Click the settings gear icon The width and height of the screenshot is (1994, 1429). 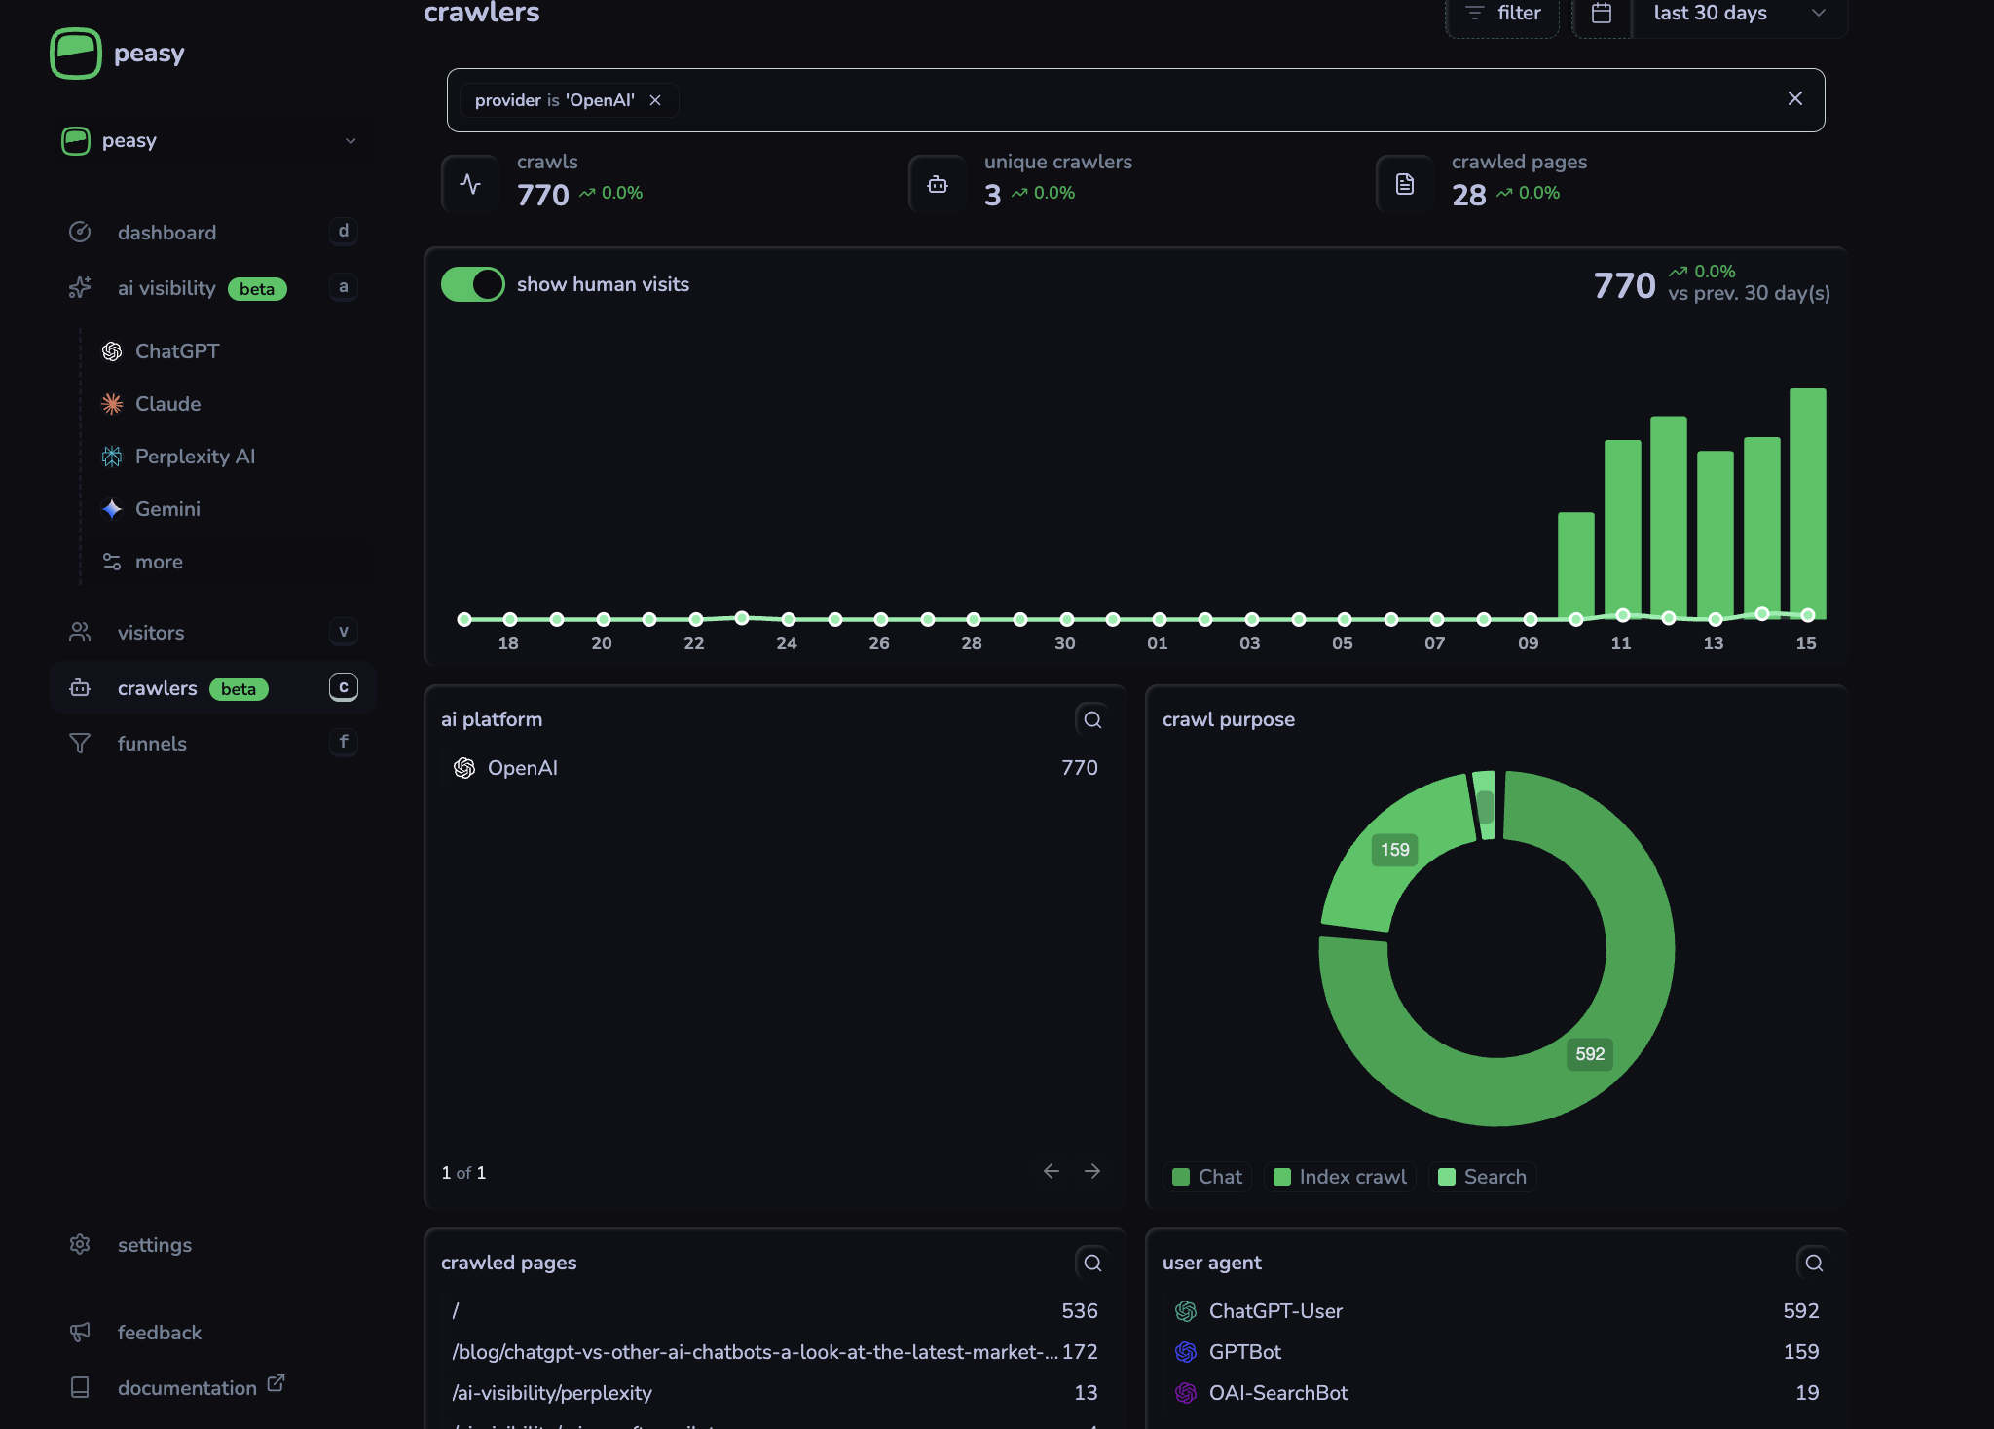click(80, 1245)
